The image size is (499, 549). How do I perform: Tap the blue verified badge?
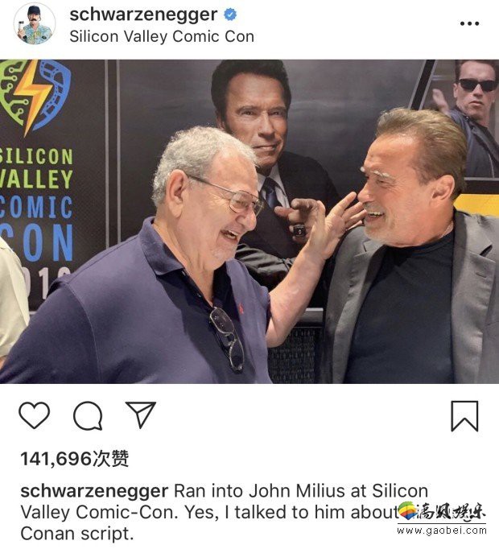(230, 14)
